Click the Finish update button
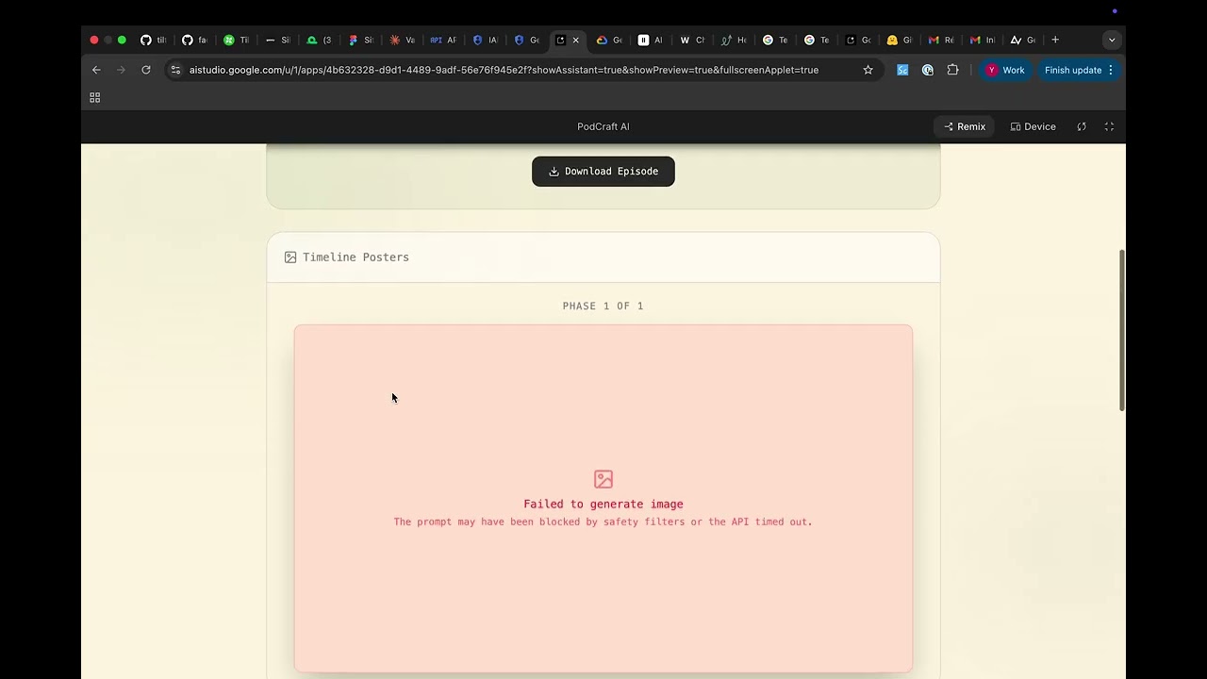Screen dimensions: 1207x679 1079,70
